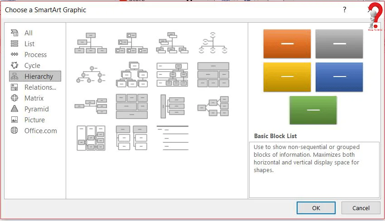Choose the Horizontal Organization Chart layout
385x221 pixels.
[x=91, y=106]
